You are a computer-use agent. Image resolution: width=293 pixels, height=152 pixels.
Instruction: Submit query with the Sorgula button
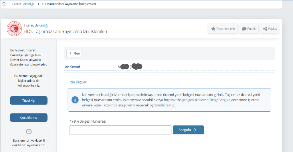[x=188, y=130]
